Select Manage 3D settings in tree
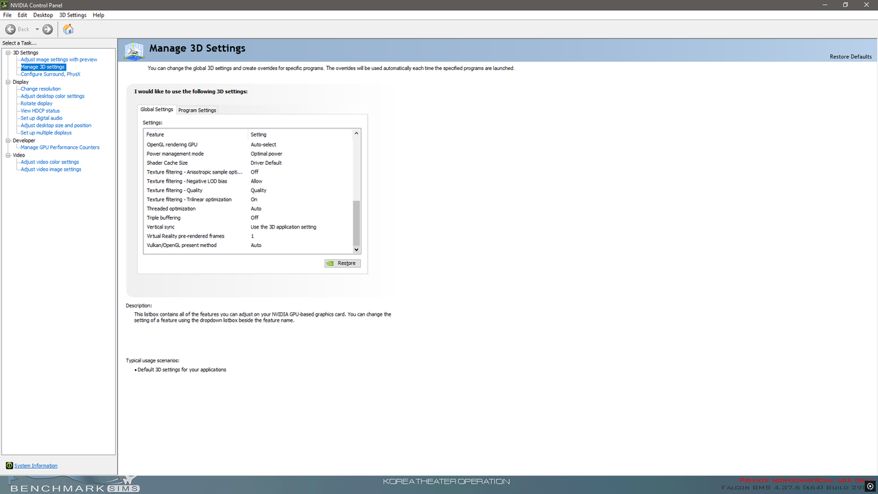878x494 pixels. (43, 67)
